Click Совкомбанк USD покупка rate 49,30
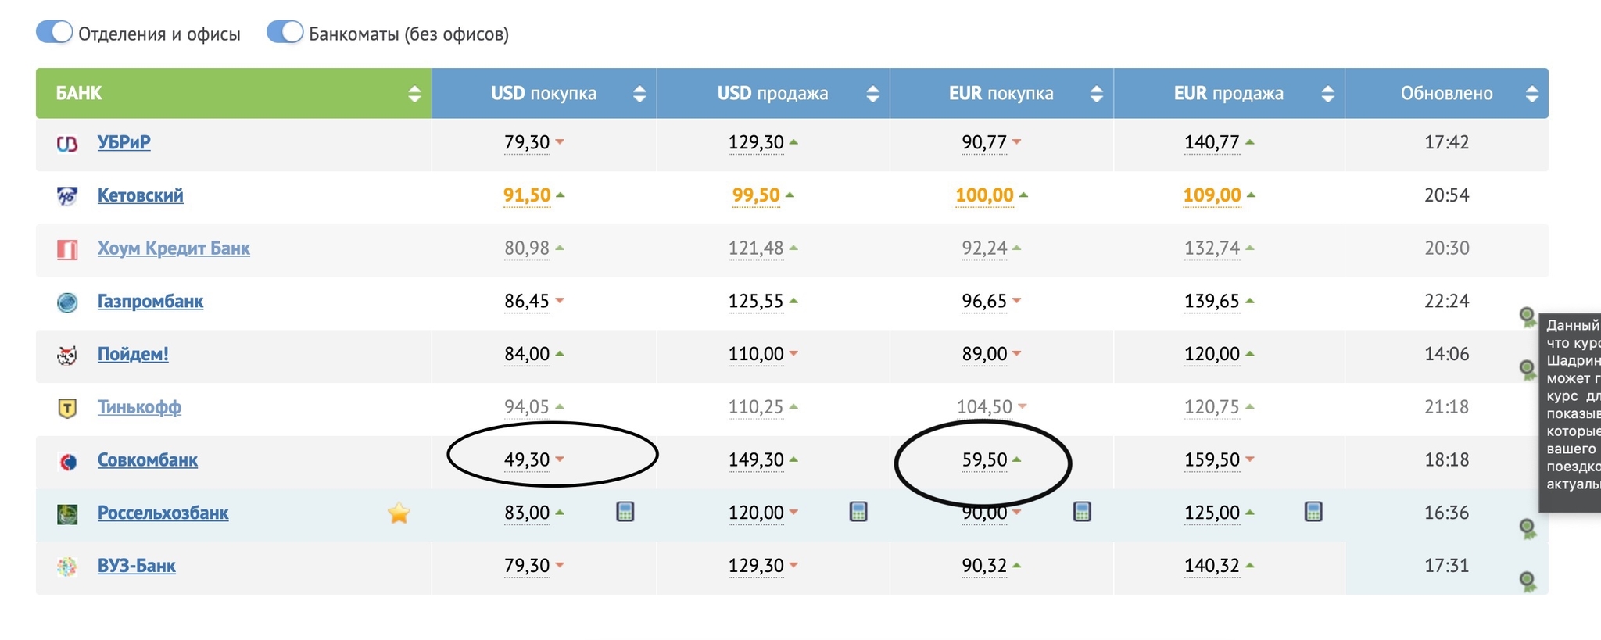Image resolution: width=1601 pixels, height=640 pixels. (x=527, y=460)
